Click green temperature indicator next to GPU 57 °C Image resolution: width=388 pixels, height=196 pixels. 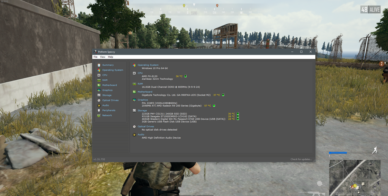pyautogui.click(x=214, y=106)
